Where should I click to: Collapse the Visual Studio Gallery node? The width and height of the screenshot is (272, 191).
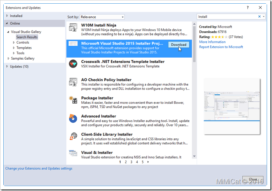(x=8, y=32)
